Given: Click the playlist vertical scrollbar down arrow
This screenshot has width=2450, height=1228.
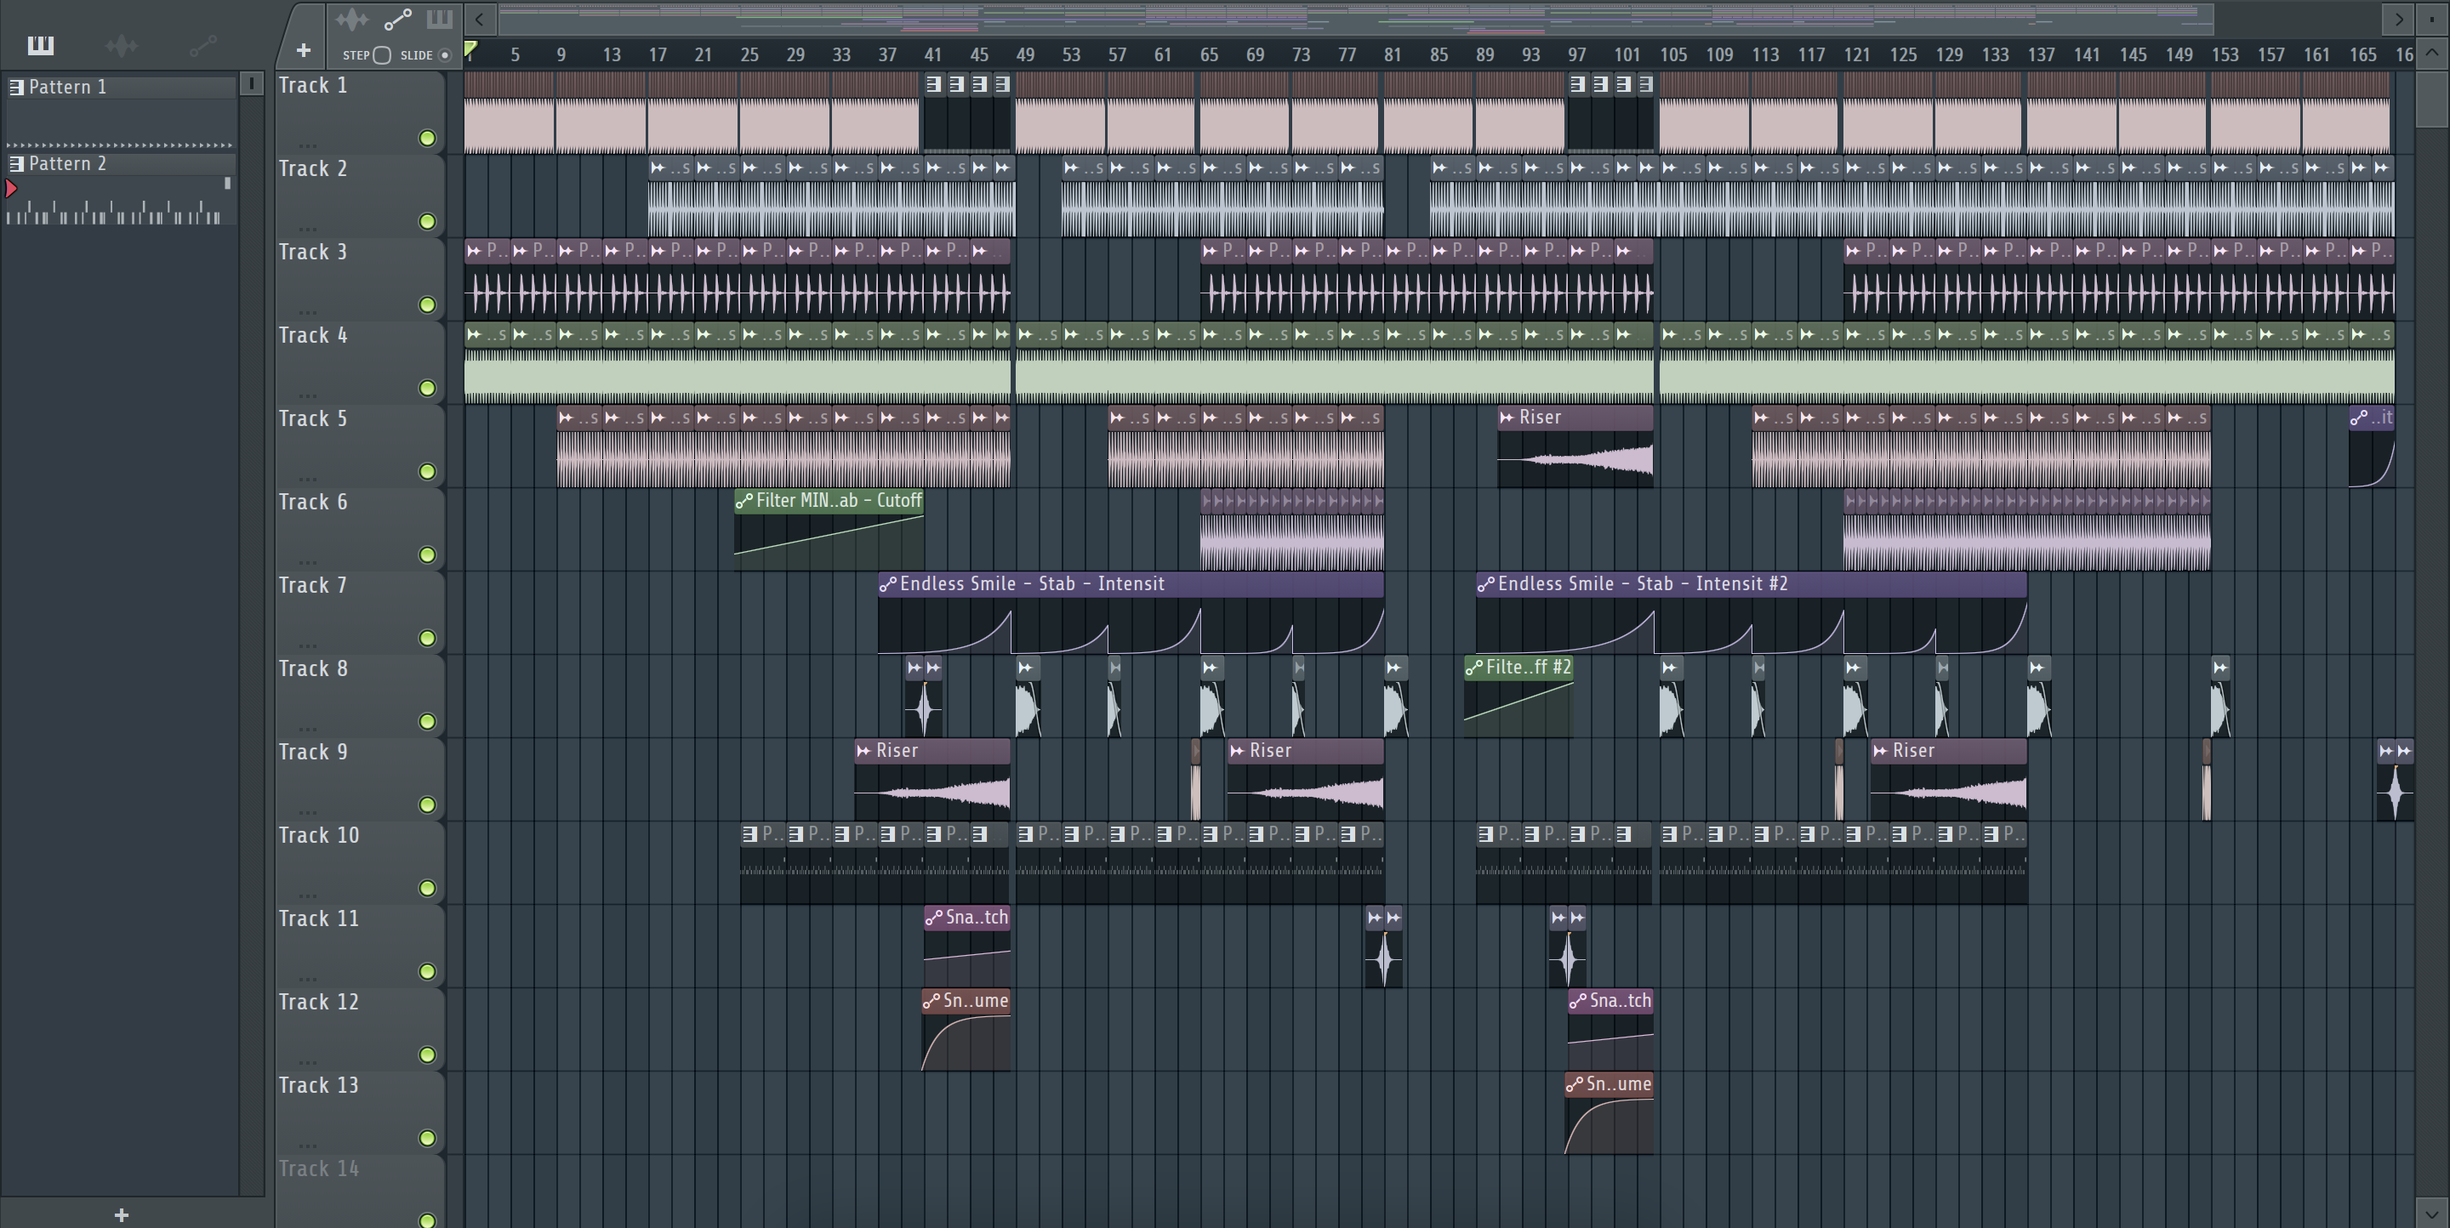Looking at the screenshot, I should [2432, 1214].
